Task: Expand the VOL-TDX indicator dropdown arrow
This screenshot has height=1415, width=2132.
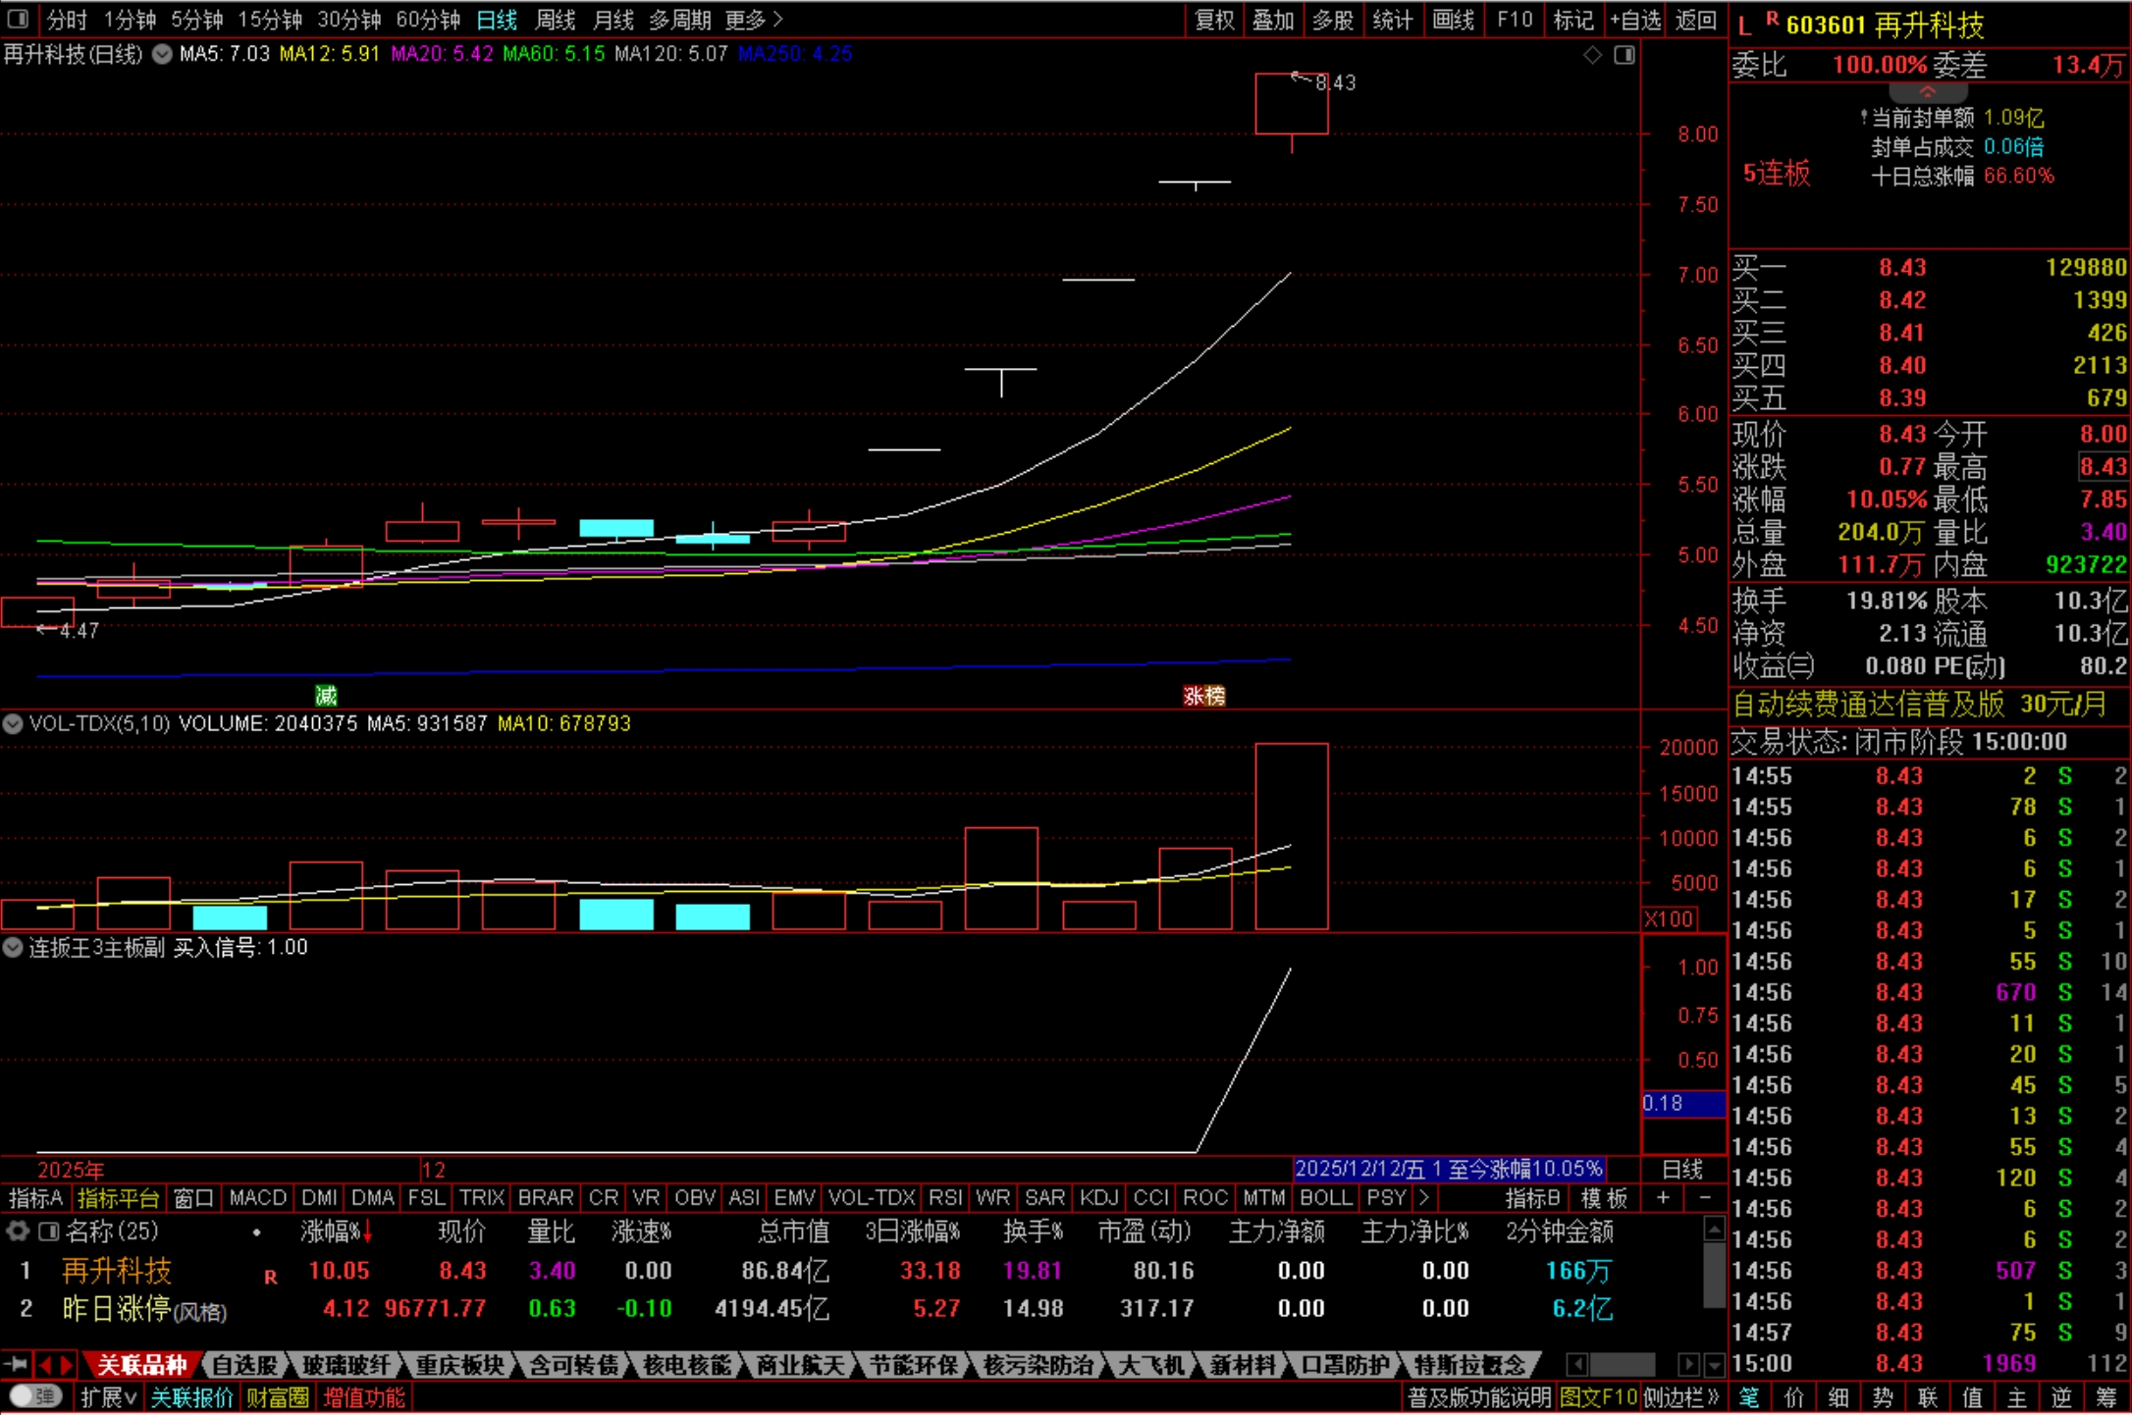Action: tap(13, 724)
